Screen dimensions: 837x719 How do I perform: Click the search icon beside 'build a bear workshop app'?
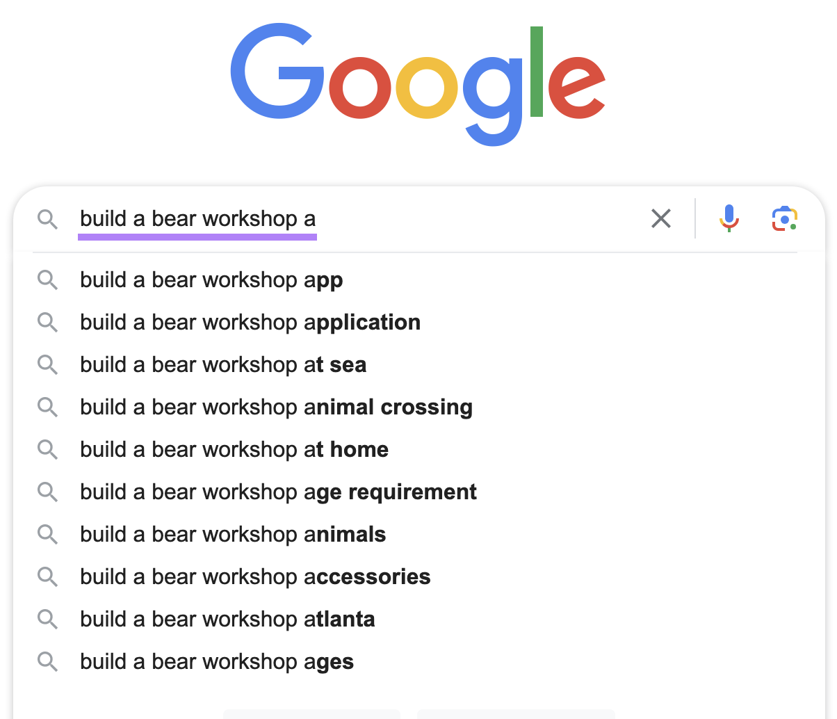click(x=48, y=280)
